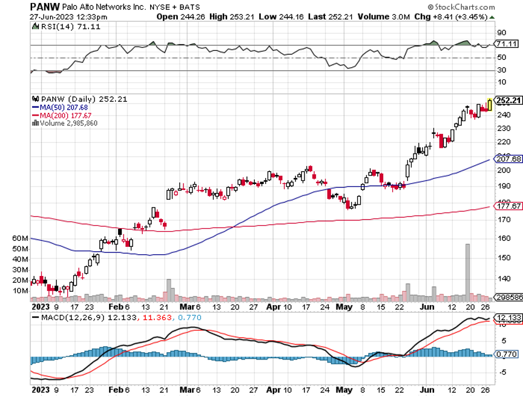Click the 177.67 MA(200) axis tag
The image size is (523, 397).
point(508,206)
